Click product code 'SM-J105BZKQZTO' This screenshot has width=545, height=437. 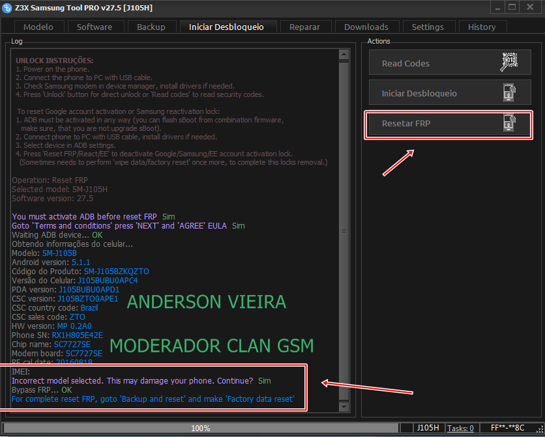[117, 271]
